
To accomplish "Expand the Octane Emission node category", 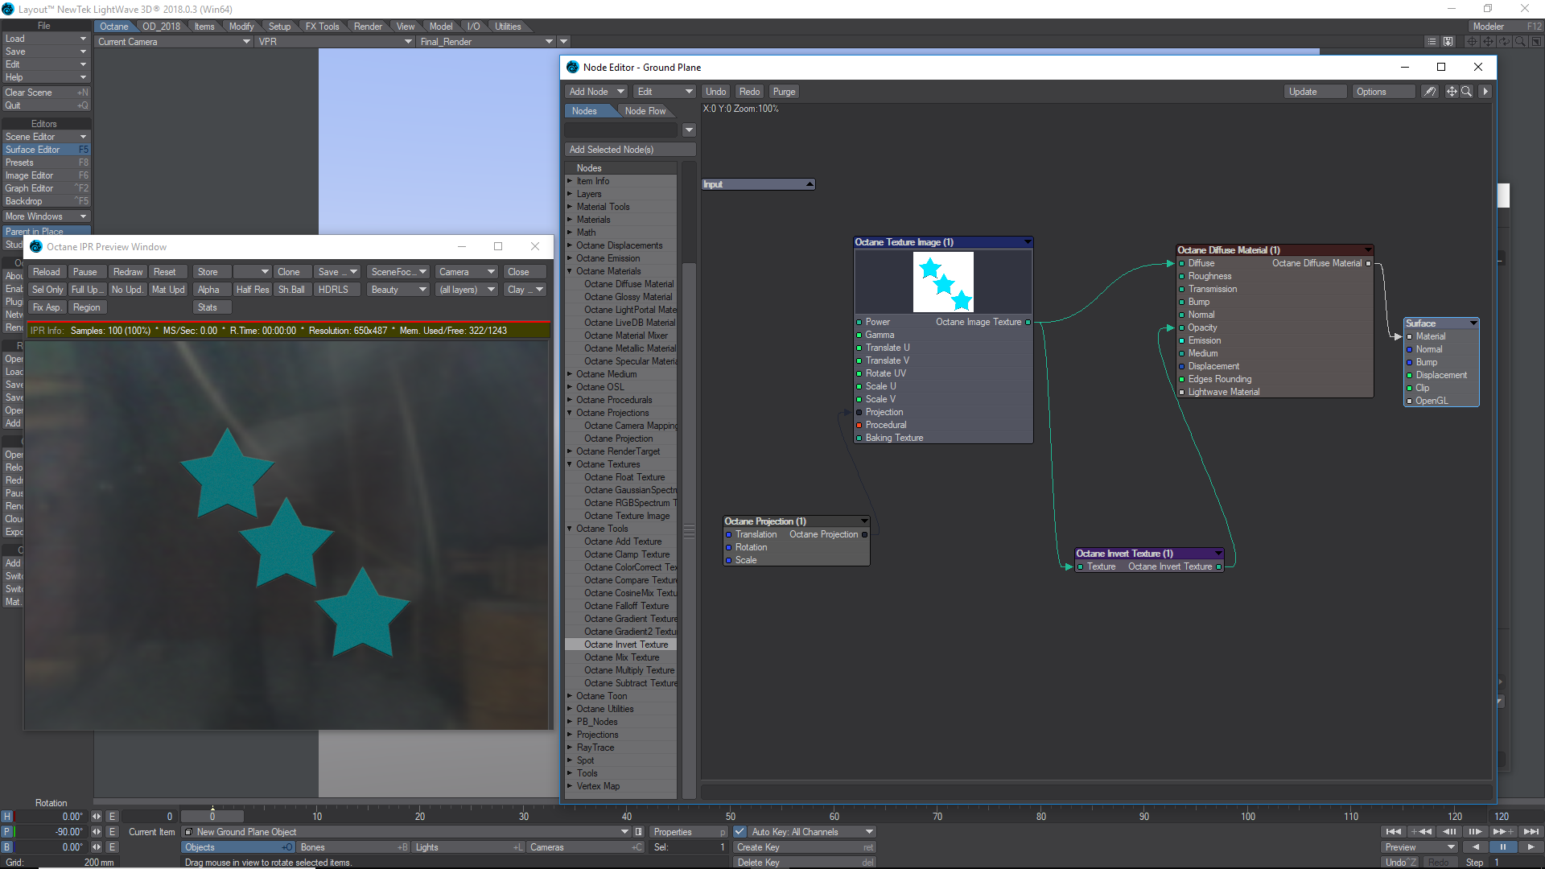I will [x=570, y=258].
